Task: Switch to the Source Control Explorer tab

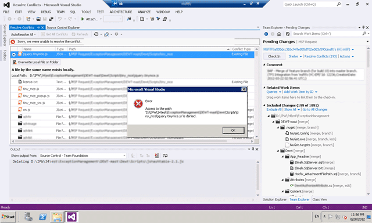Action: pos(63,27)
